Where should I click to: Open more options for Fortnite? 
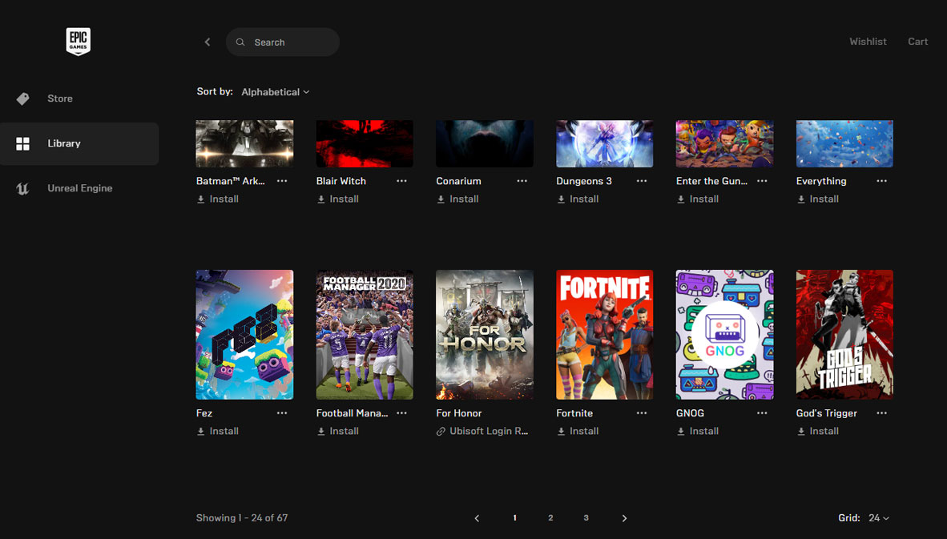(642, 413)
